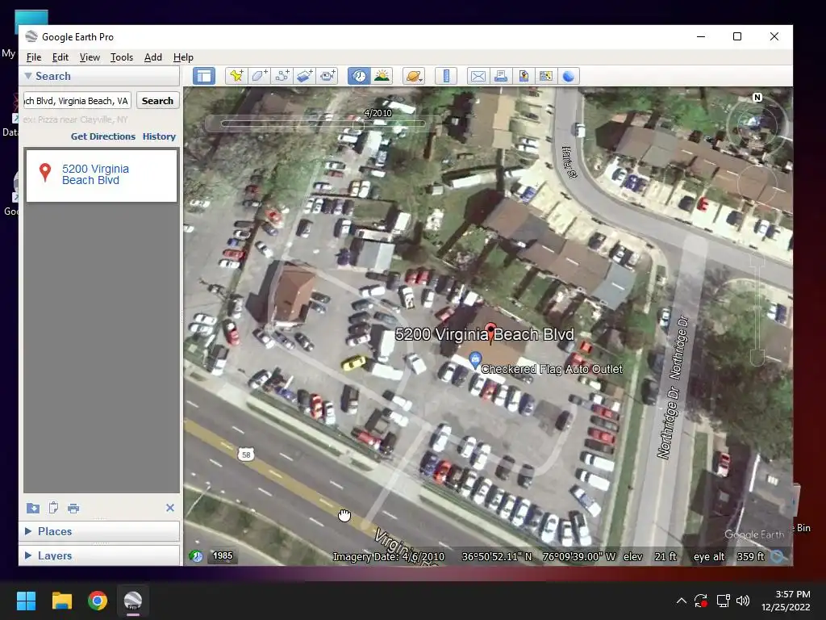Click the eye alt 359 ft readout
This screenshot has height=620, width=826.
point(729,557)
